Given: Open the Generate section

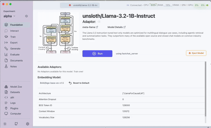Looking at the screenshot, I should coord(15,49).
